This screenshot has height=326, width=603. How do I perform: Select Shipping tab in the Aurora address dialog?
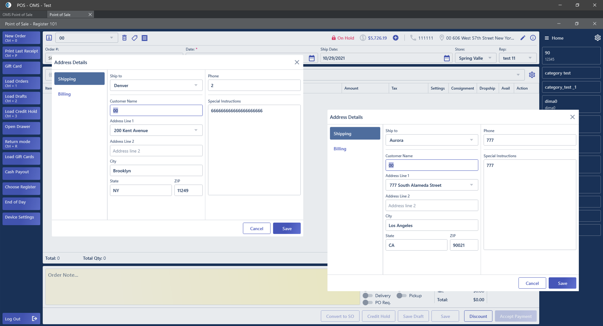[355, 134]
